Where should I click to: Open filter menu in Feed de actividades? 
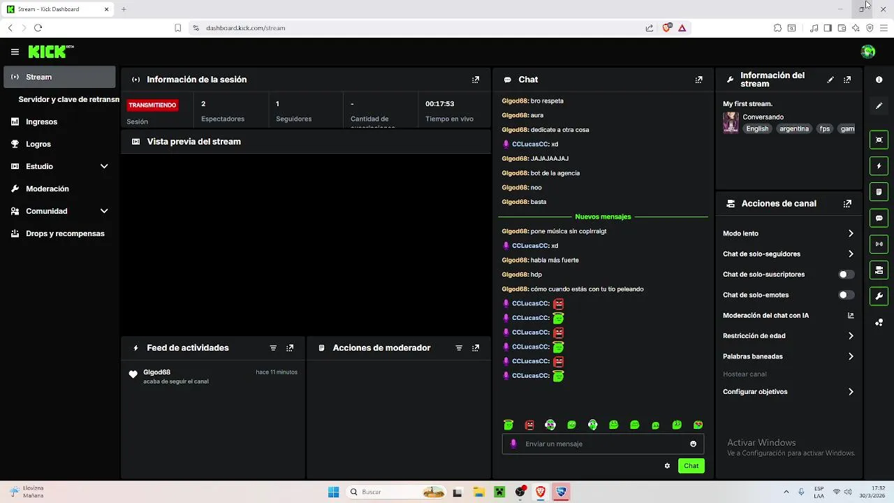coord(273,348)
